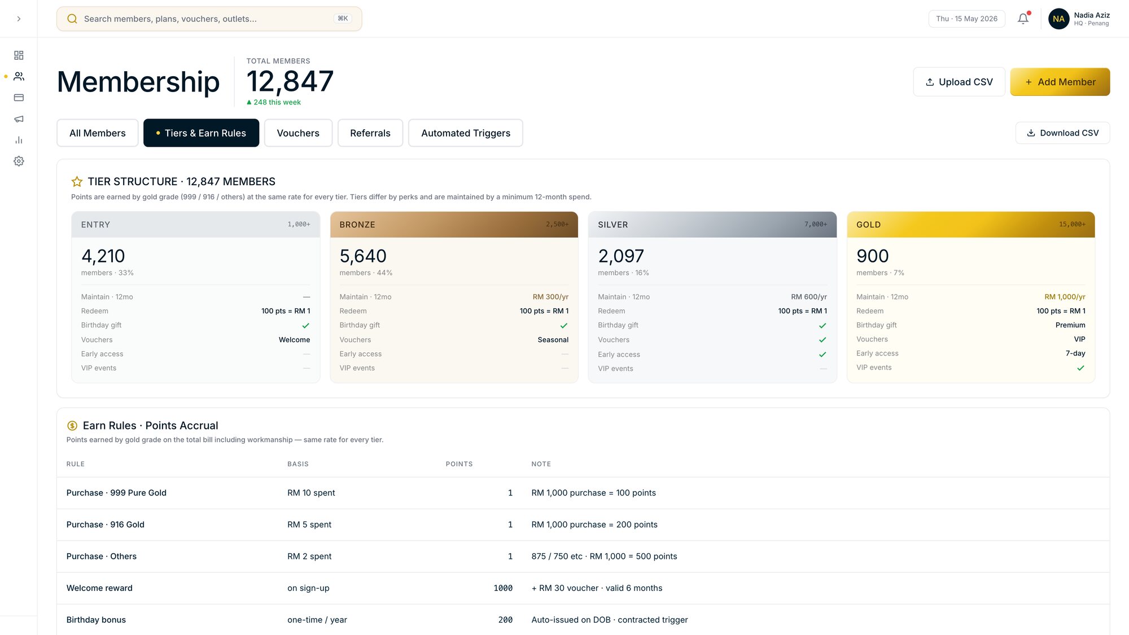Click the star icon beside Tier Structure

[x=77, y=181]
